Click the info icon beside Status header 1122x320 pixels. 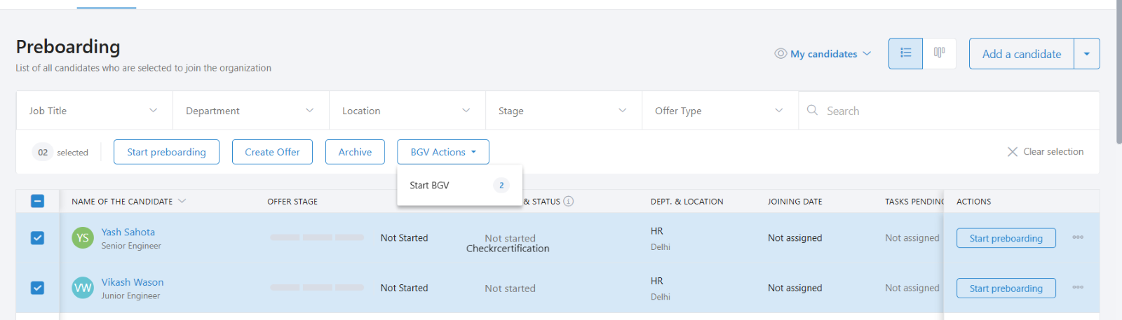pyautogui.click(x=569, y=201)
